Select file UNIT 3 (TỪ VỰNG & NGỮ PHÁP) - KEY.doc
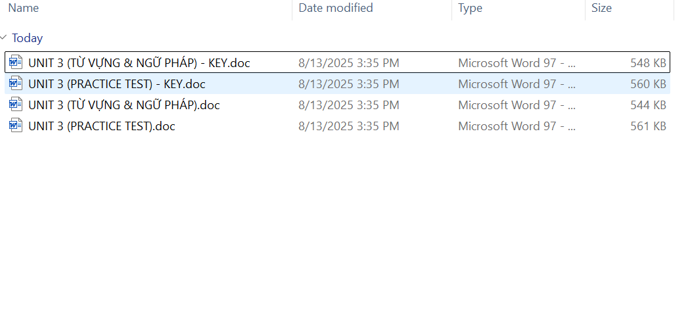The image size is (690, 313). [139, 64]
